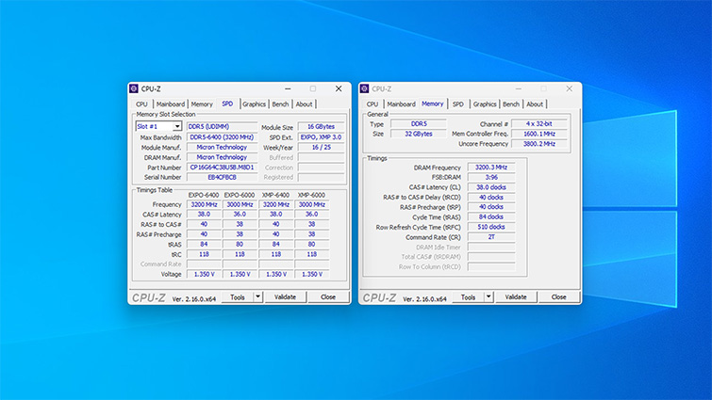Click Max Bandwidth value DDR5-6400 (3200 MHz)
The width and height of the screenshot is (712, 400).
tap(222, 137)
